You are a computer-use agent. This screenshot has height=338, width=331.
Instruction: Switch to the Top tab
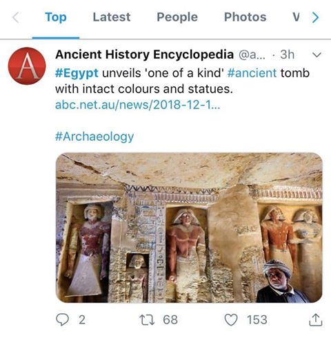click(56, 17)
